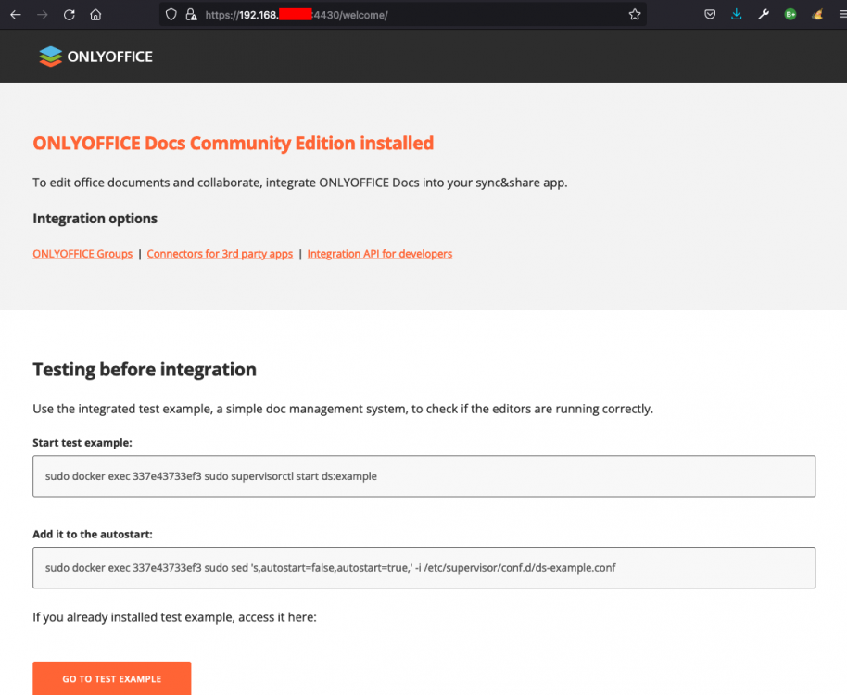Open the shield tracking protection icon
This screenshot has height=695, width=847.
click(x=171, y=15)
